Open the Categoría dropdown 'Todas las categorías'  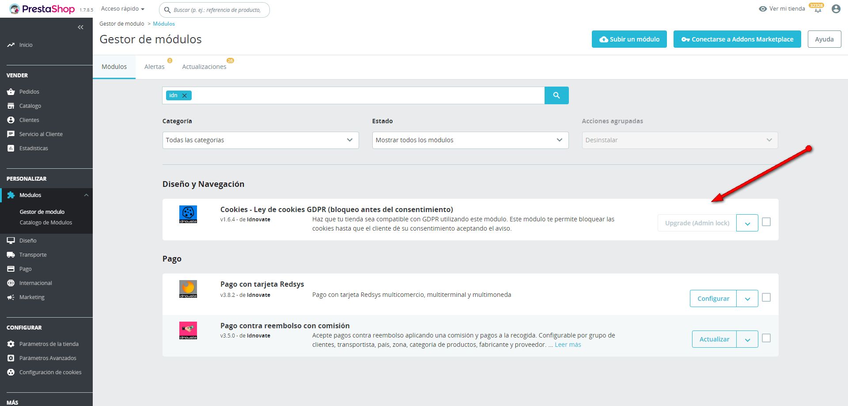pyautogui.click(x=261, y=140)
